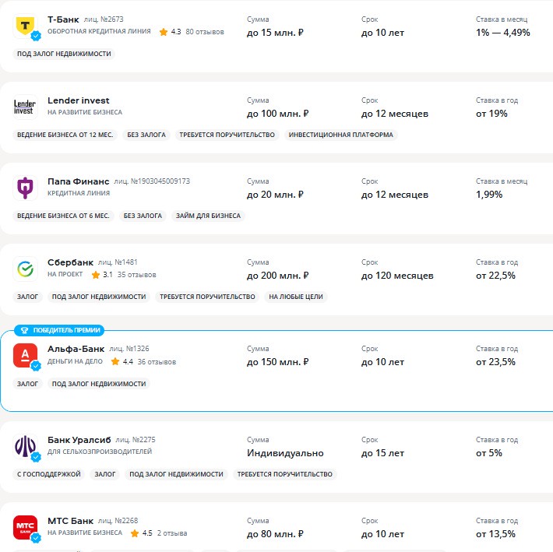Open the Альфа-Банк offer title

tap(76, 349)
